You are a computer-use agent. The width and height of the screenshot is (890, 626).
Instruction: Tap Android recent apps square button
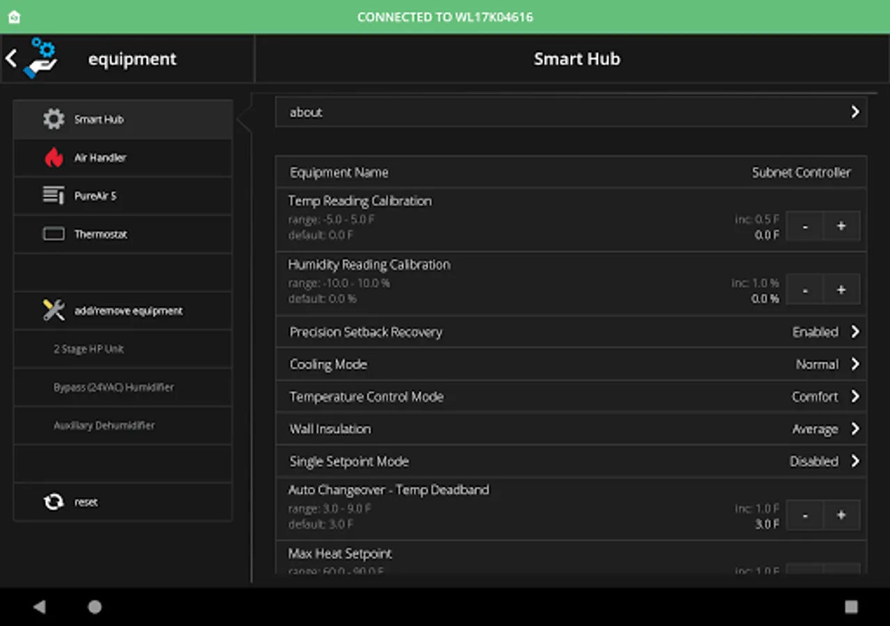(x=851, y=607)
